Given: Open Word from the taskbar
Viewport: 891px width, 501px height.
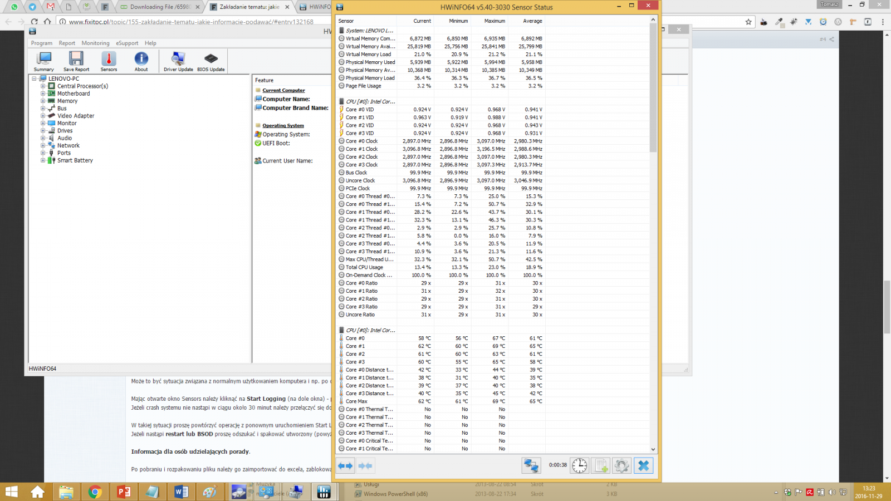Looking at the screenshot, I should (181, 492).
